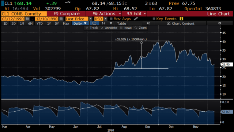The image size is (234, 132).
Task: Enable the Mov Avgs checkbox
Action: (111, 19)
